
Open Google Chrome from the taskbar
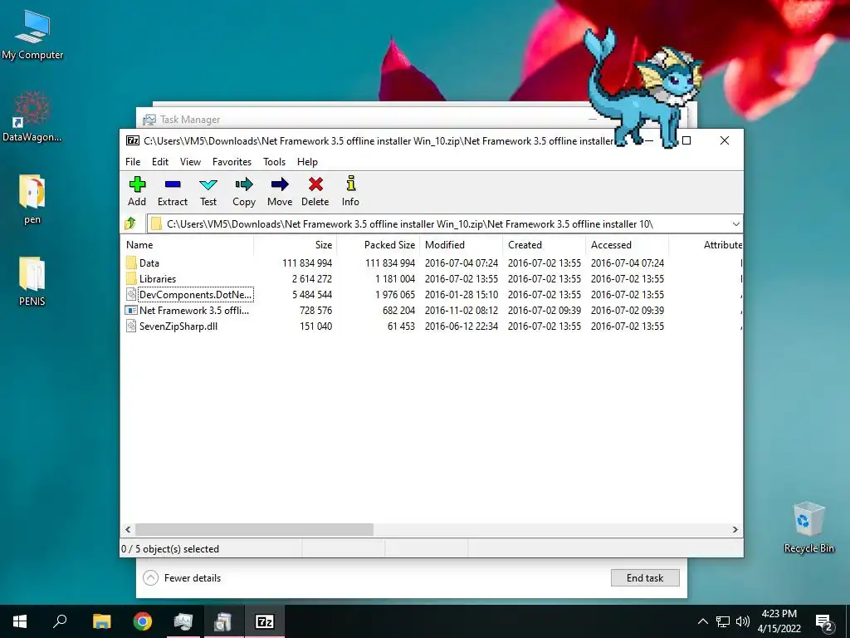tap(143, 621)
